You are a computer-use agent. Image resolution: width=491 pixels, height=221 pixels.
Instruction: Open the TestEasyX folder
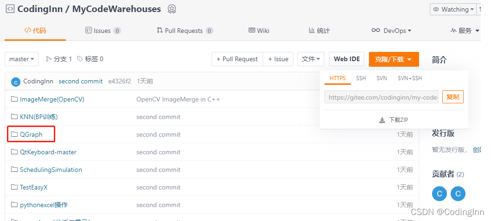click(34, 187)
